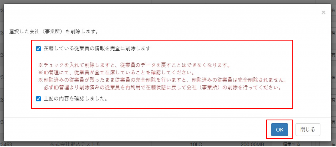
Task: Select the heading 選択した会社（事業所）を削除します。
Action: pos(54,32)
